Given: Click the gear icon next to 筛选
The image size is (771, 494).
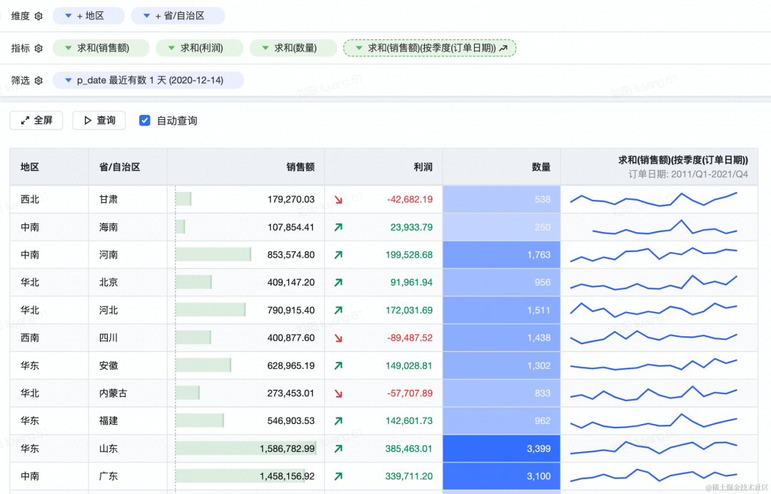Looking at the screenshot, I should click(x=39, y=81).
